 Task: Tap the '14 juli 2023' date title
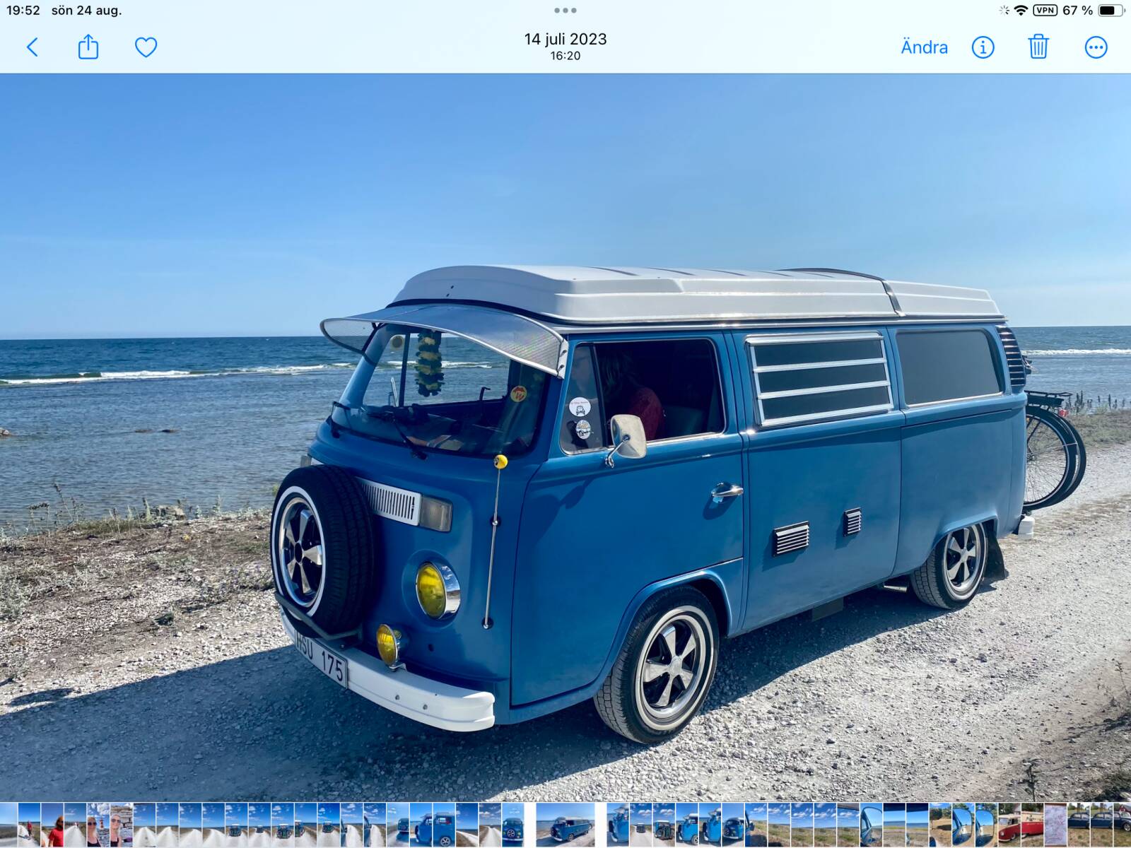pyautogui.click(x=565, y=39)
